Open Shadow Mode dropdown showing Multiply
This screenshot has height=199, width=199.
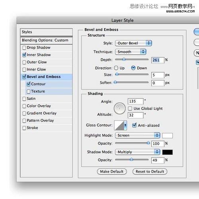pos(138,152)
